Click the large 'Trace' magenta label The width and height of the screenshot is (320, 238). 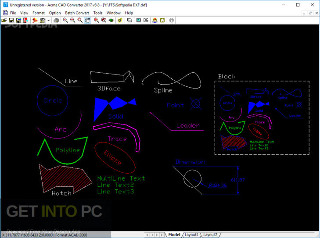[x=117, y=139]
